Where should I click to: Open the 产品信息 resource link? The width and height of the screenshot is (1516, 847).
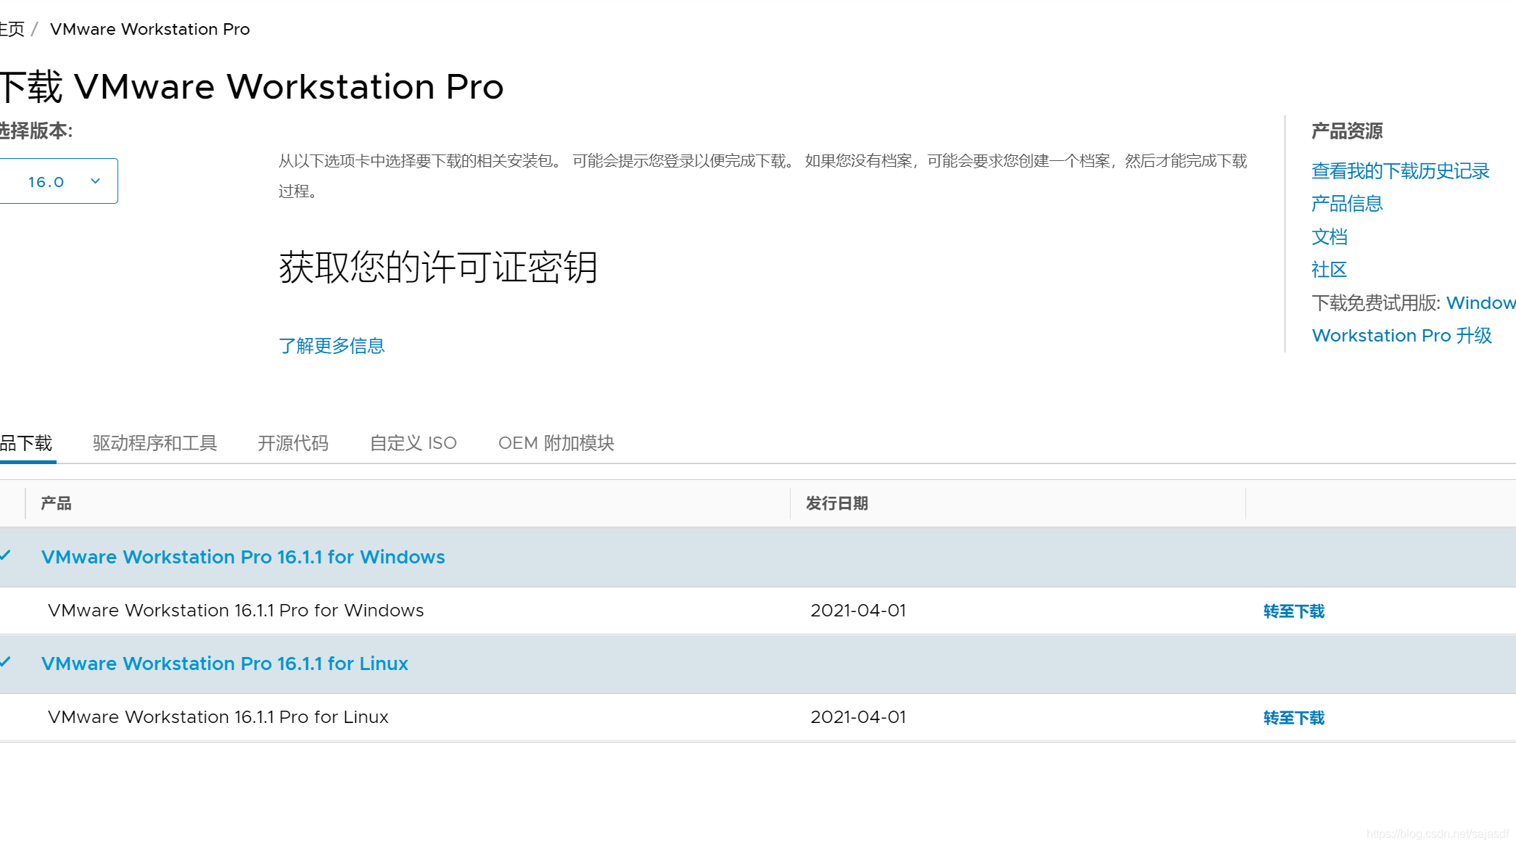tap(1347, 204)
